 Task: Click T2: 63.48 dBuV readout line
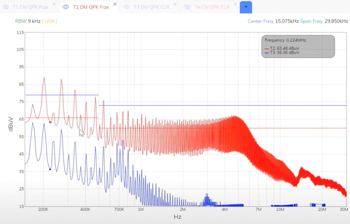[282, 48]
